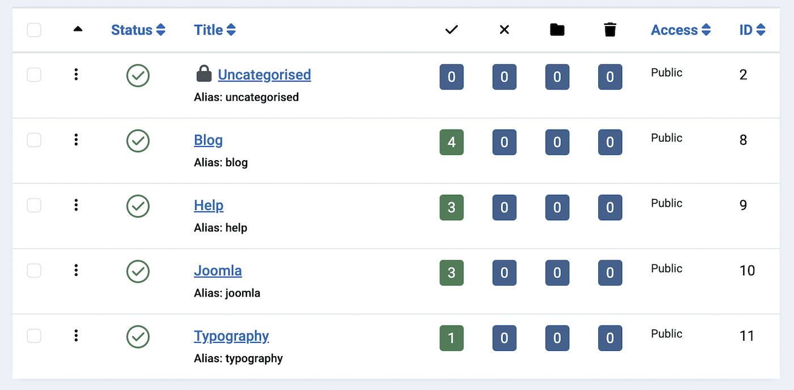Click the green badge showing 4 published articles for Blog
The image size is (794, 390).
tap(451, 142)
